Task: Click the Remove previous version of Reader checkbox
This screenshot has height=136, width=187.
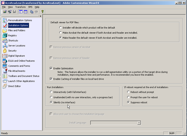Action: [x=51, y=58]
